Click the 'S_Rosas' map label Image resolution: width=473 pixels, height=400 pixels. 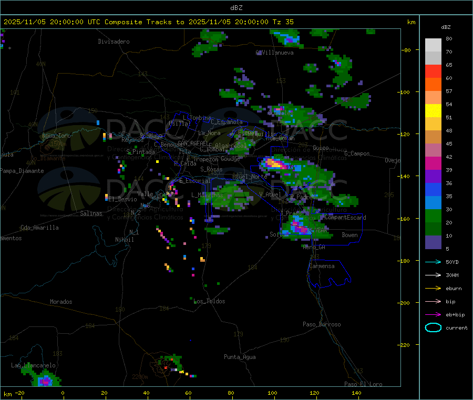point(211,169)
